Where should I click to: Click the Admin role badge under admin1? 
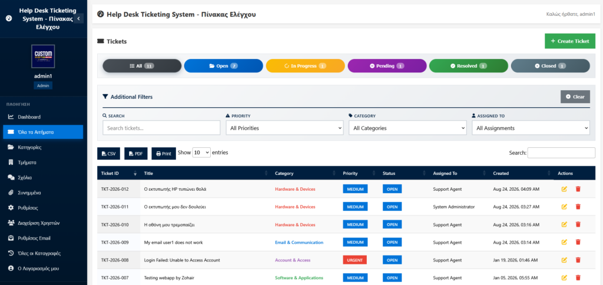tap(43, 85)
